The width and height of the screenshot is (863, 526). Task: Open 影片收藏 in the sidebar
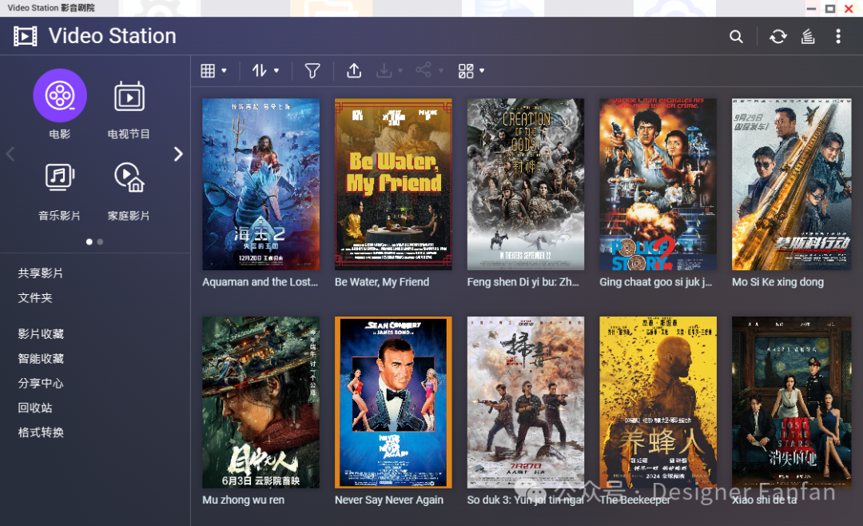(x=41, y=334)
